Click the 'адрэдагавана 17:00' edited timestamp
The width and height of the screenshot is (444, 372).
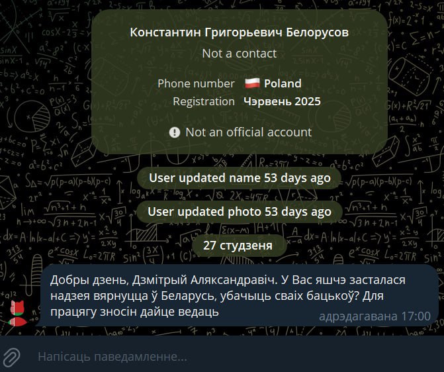coord(375,316)
